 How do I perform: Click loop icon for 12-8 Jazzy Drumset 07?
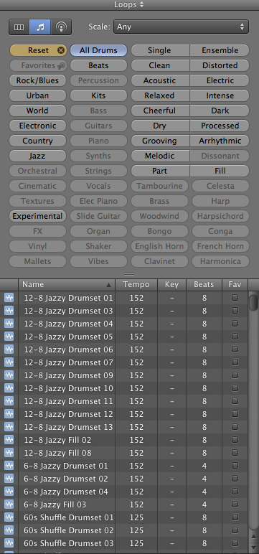point(9,362)
